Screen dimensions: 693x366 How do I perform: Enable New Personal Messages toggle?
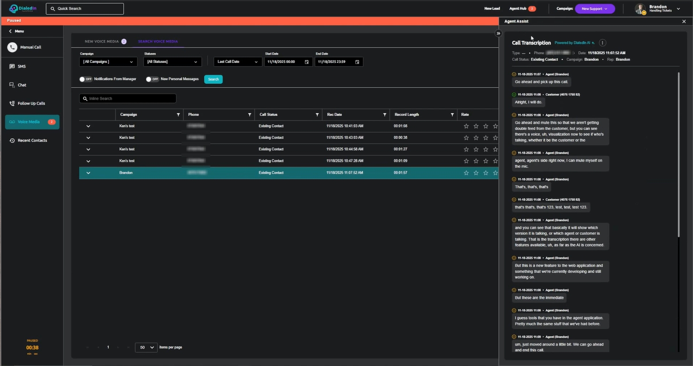[152, 79]
